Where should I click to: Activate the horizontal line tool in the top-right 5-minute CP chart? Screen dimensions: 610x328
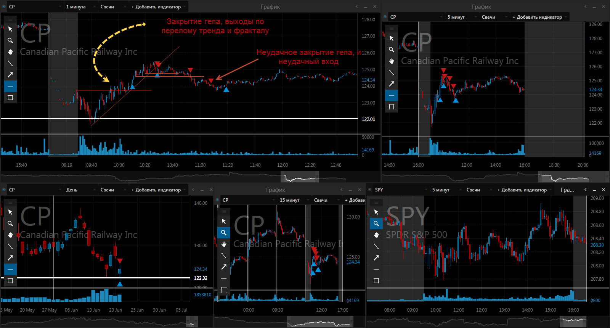pyautogui.click(x=392, y=95)
